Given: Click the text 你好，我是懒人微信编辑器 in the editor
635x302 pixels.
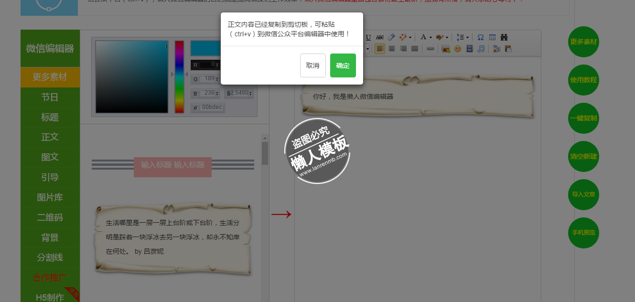Looking at the screenshot, I should click(x=353, y=97).
